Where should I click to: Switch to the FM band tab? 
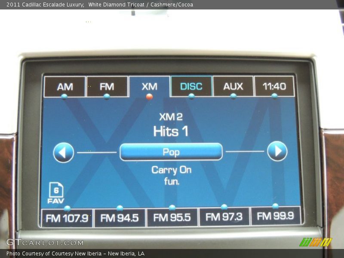(x=107, y=86)
